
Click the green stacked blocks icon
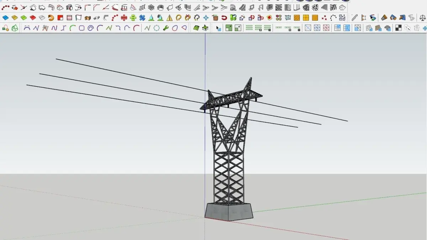(x=233, y=17)
